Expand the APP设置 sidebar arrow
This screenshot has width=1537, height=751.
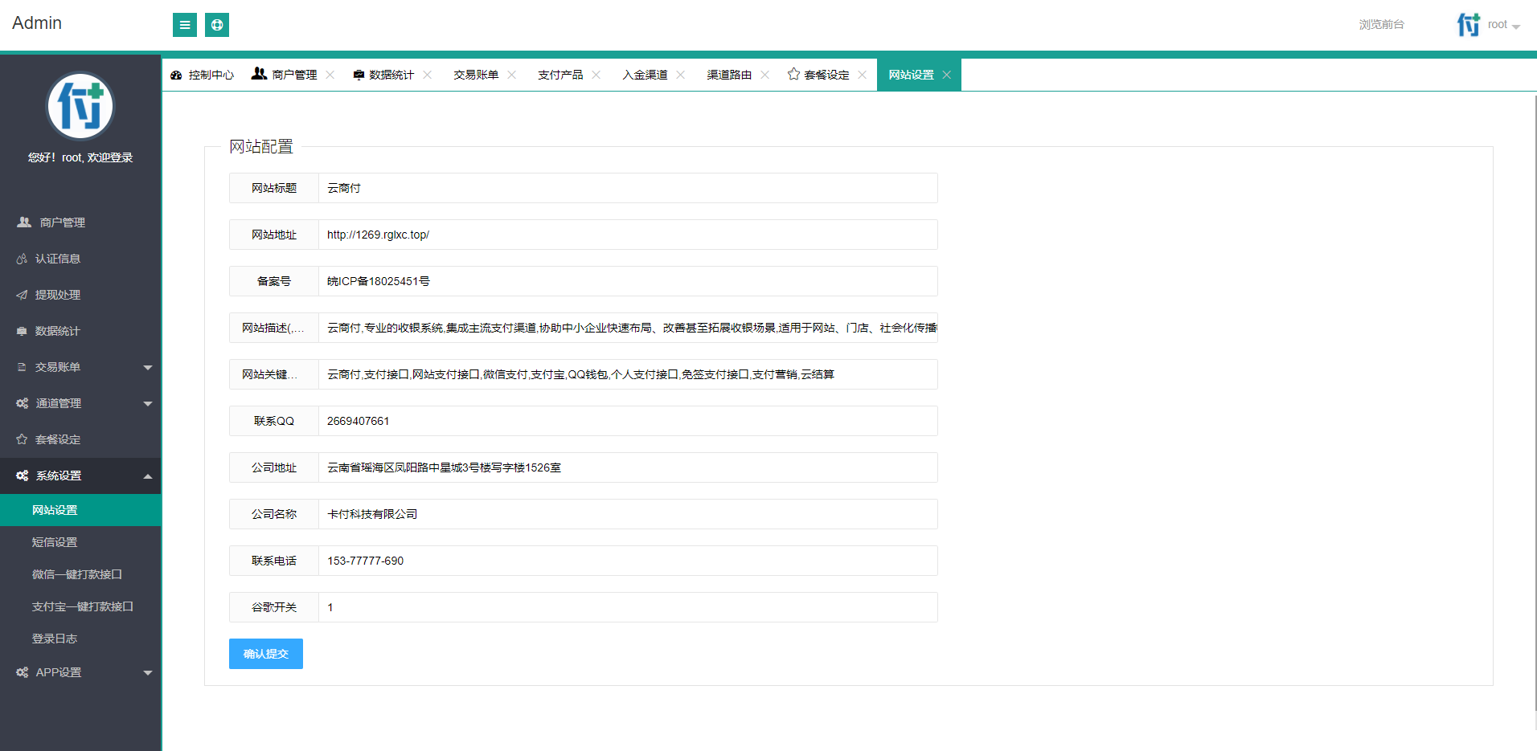pyautogui.click(x=148, y=672)
